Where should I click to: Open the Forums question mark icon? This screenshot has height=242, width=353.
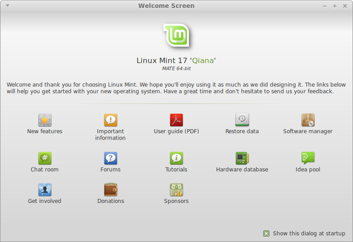tap(110, 158)
